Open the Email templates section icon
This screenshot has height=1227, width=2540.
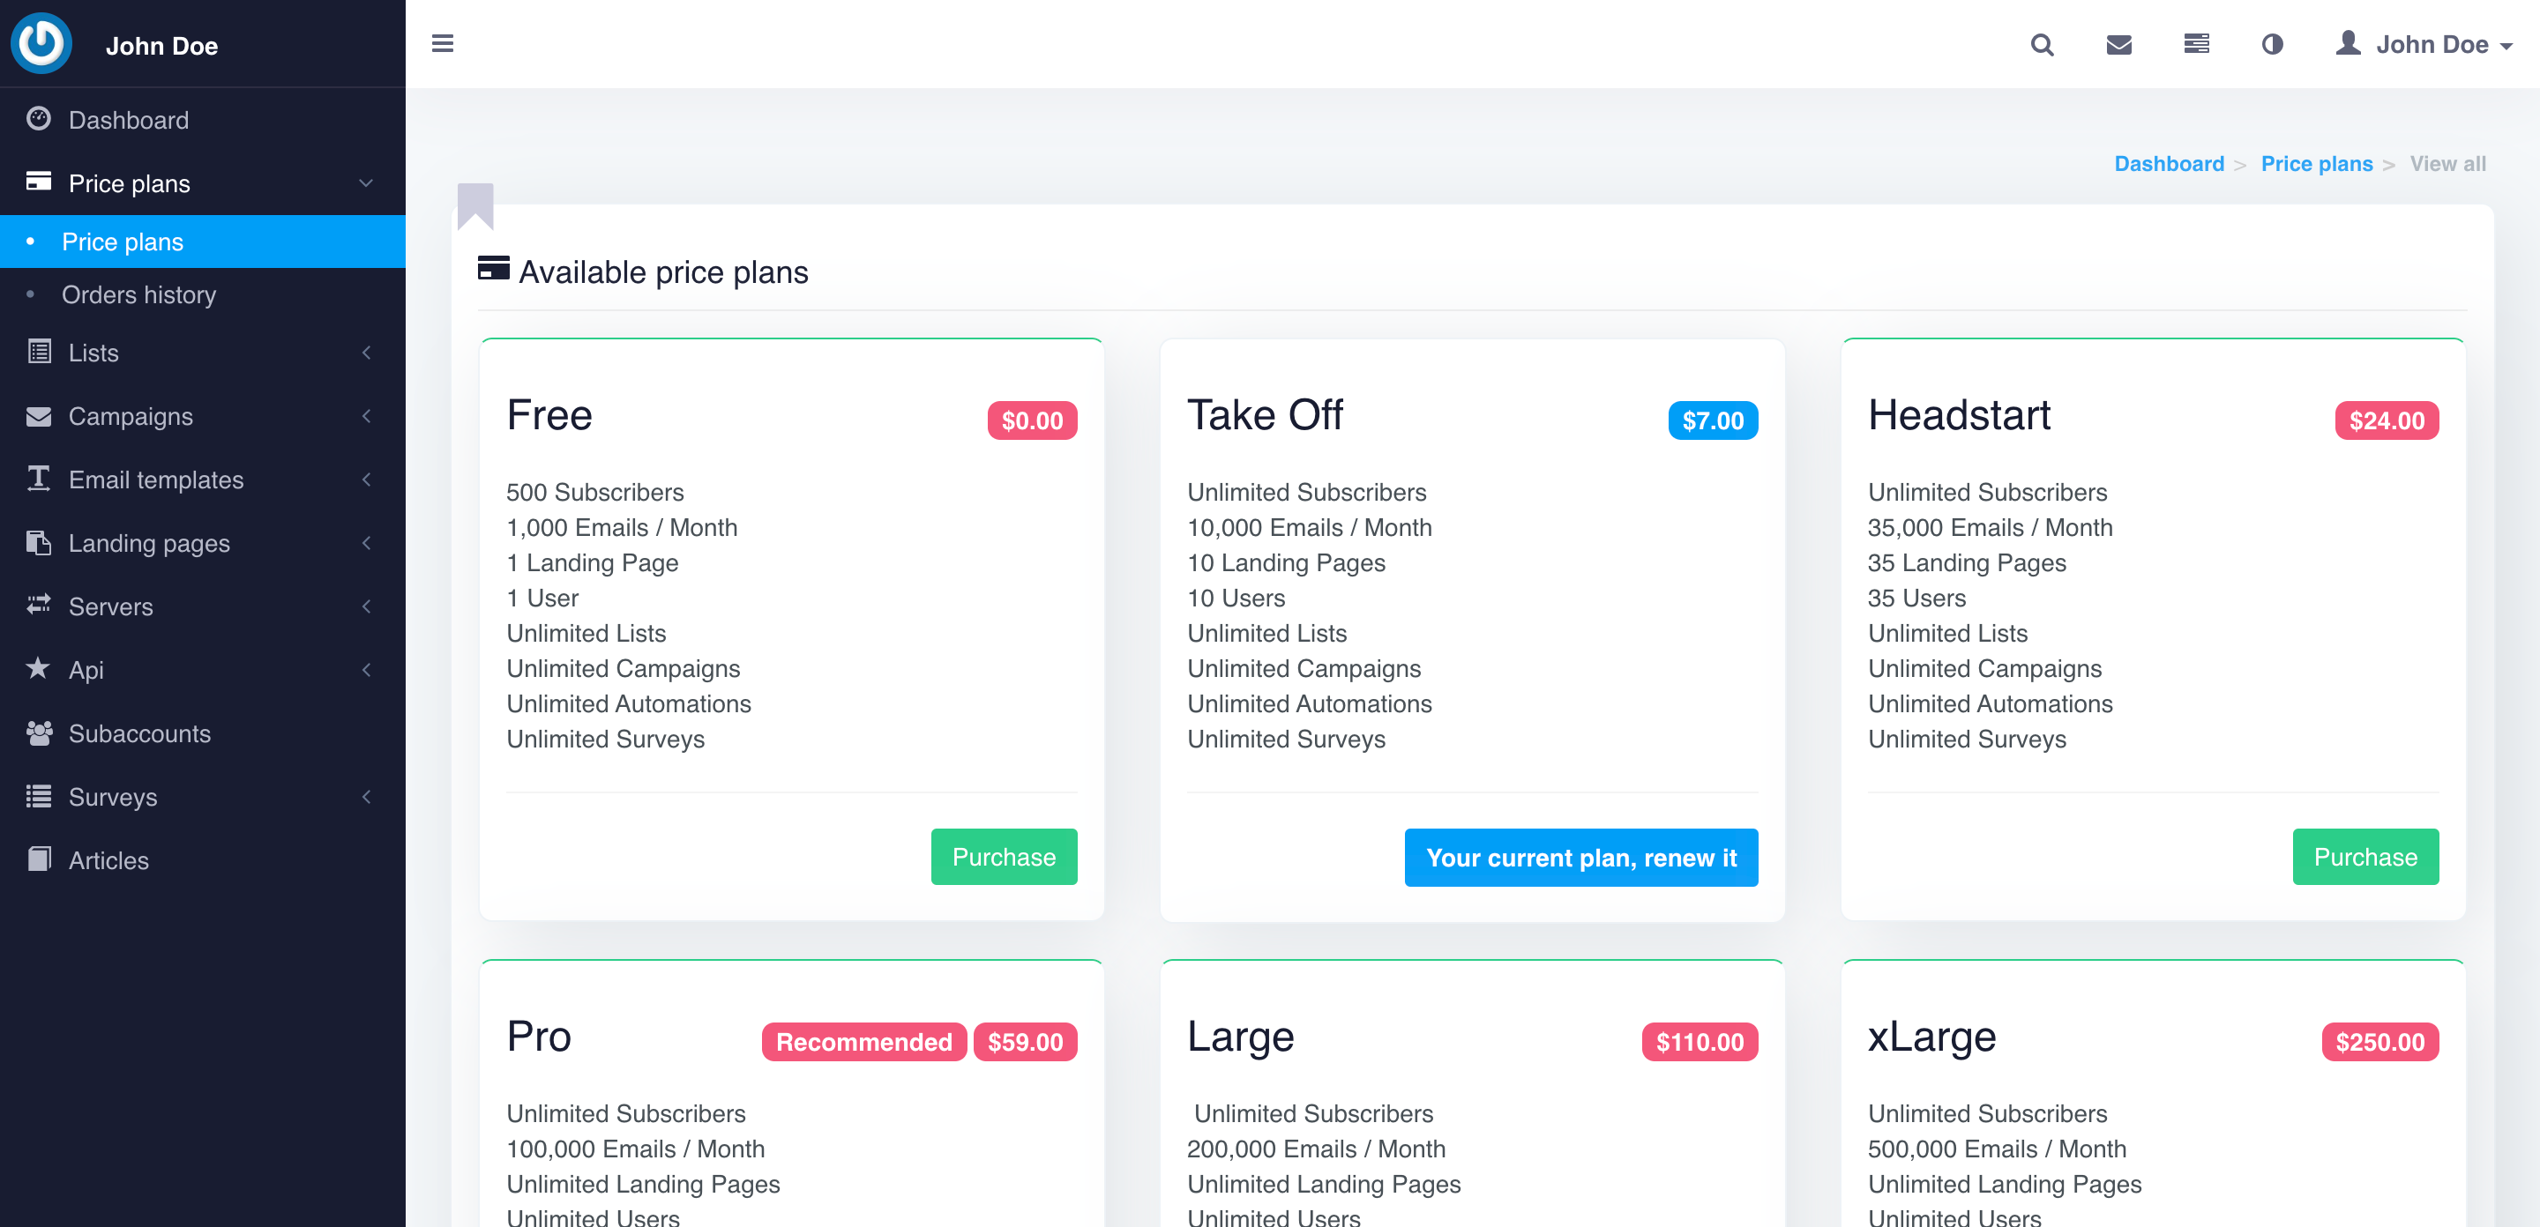(39, 480)
